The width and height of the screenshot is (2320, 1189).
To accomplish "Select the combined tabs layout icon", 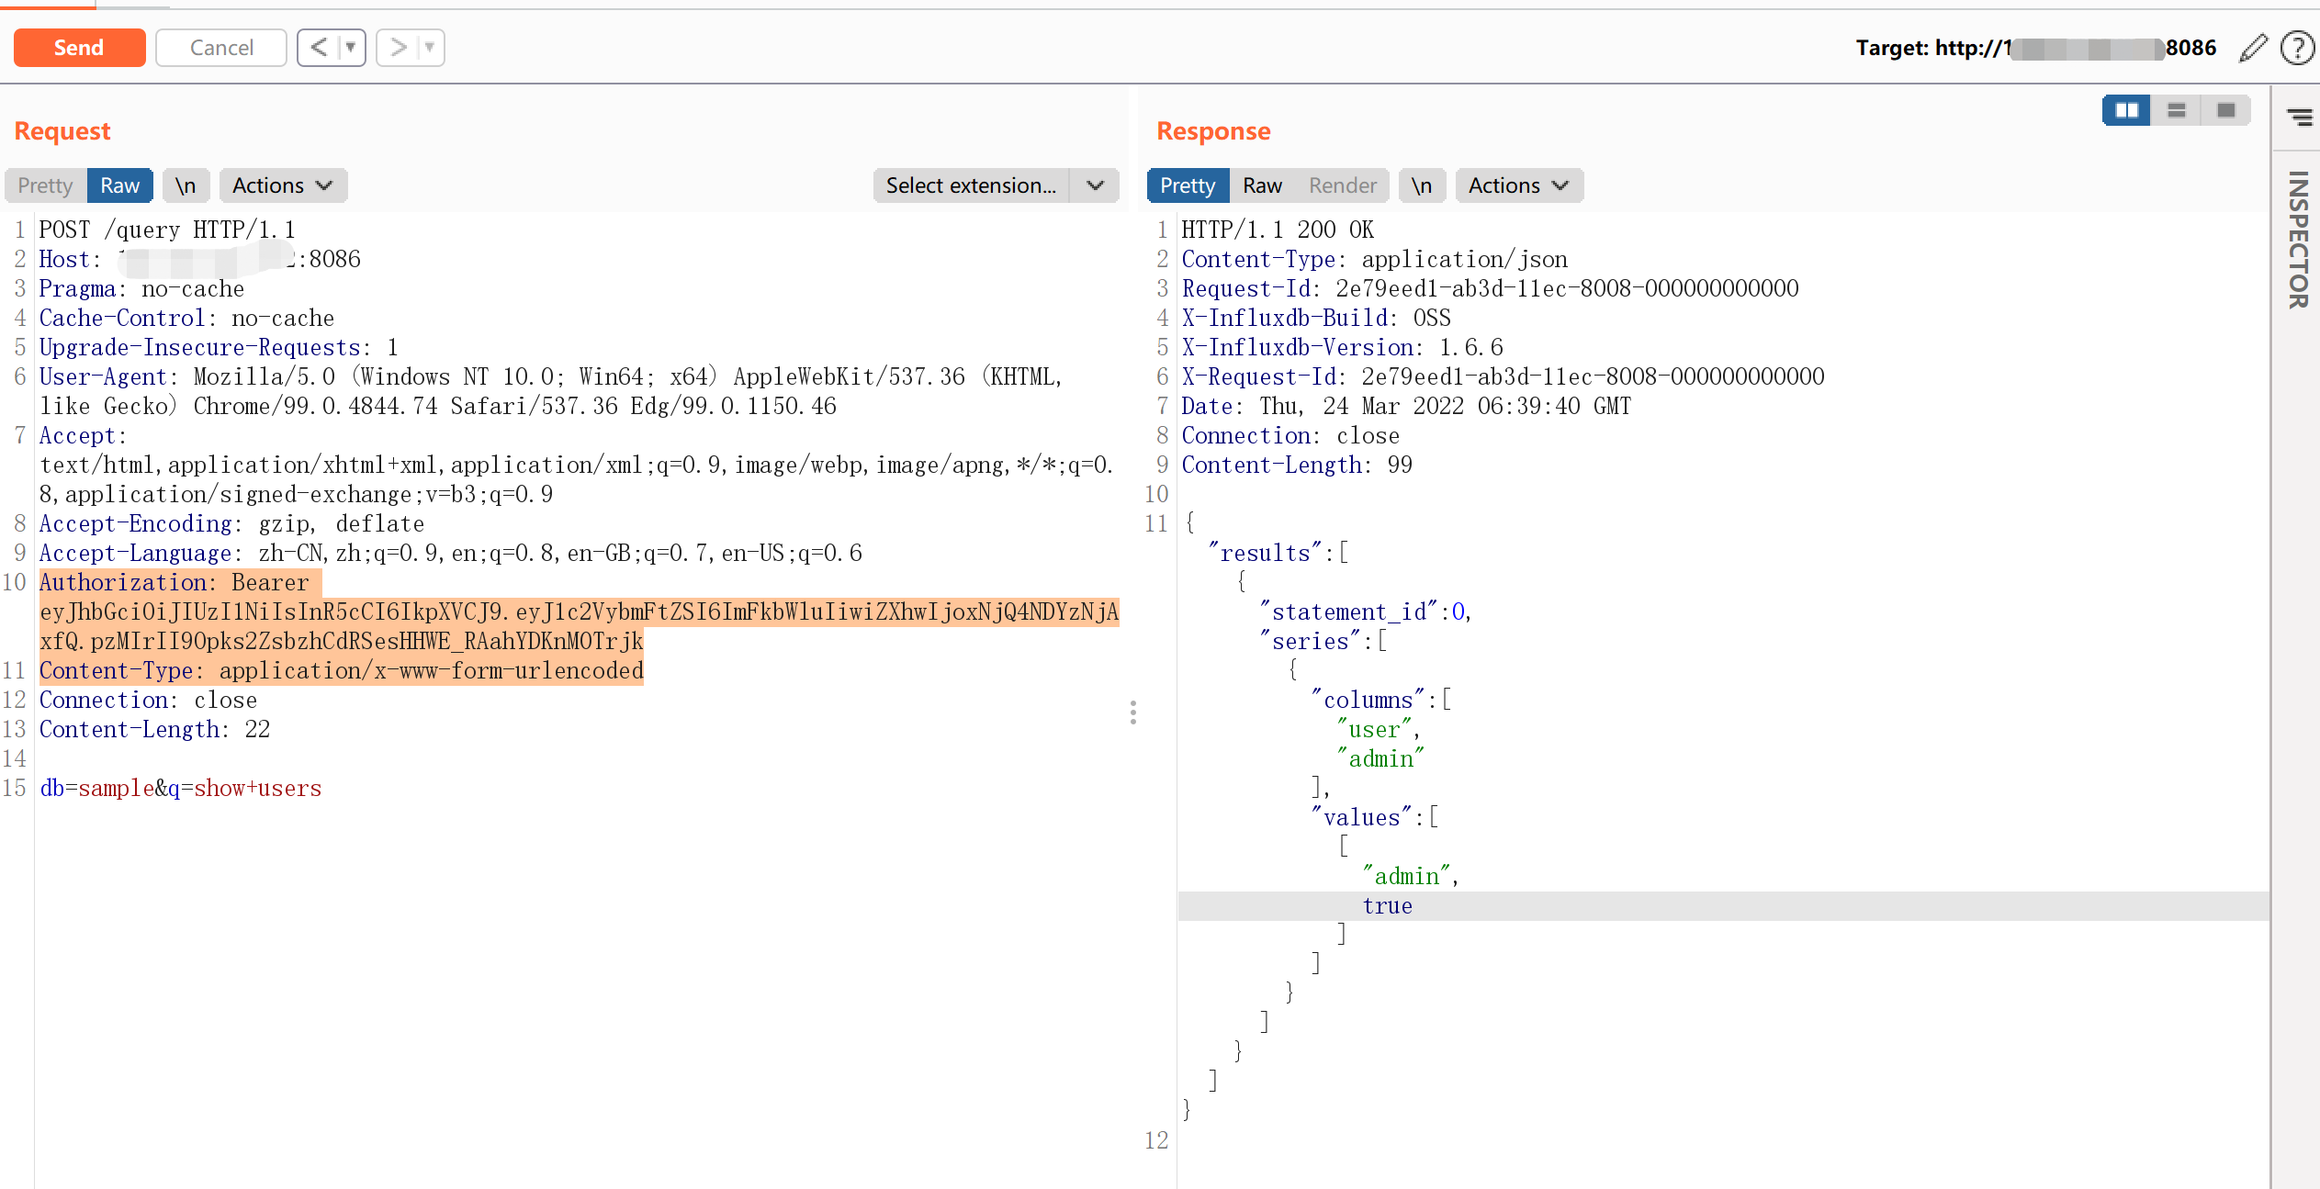I will coord(2225,110).
